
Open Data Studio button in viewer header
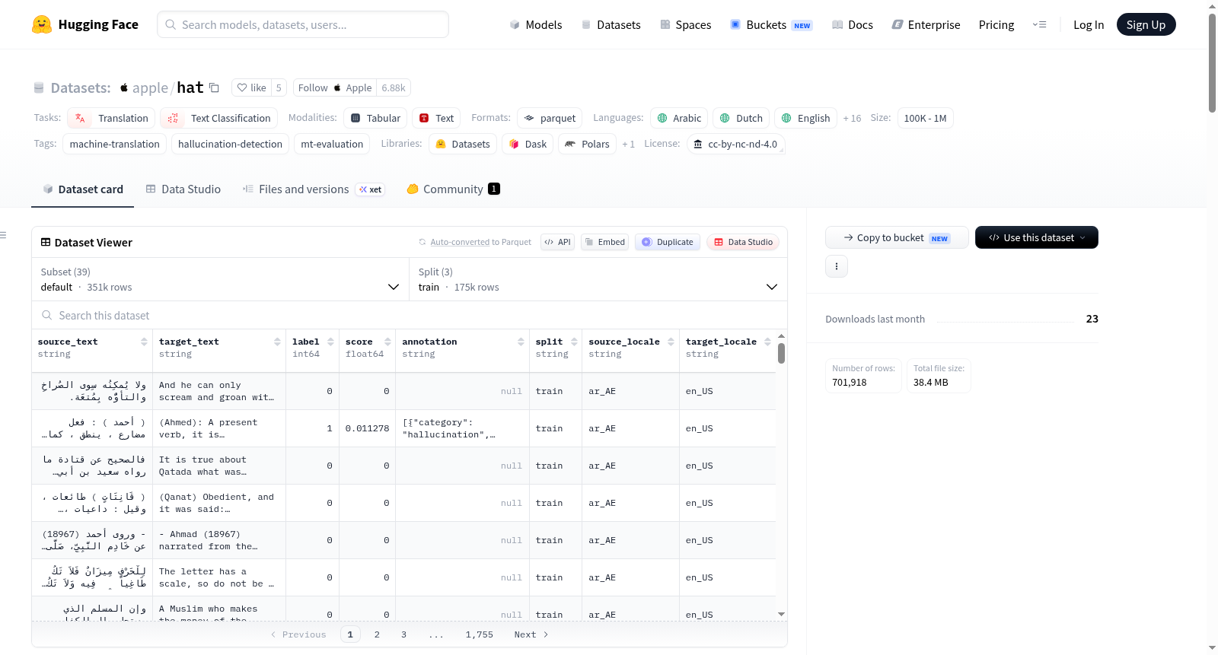[743, 242]
